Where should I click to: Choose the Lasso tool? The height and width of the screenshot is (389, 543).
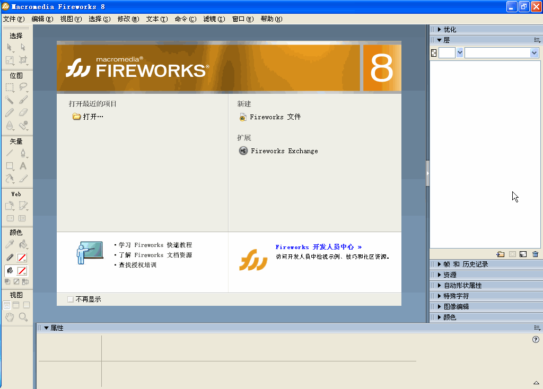pos(23,87)
